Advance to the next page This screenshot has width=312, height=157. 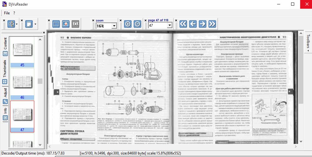[203, 24]
